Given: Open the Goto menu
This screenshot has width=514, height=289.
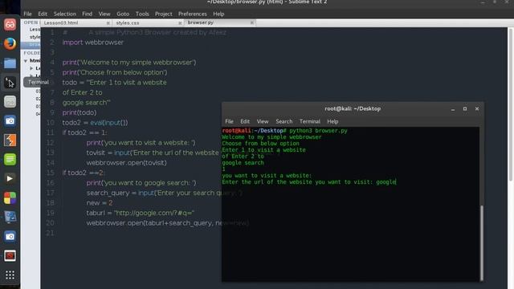Looking at the screenshot, I should tap(123, 14).
